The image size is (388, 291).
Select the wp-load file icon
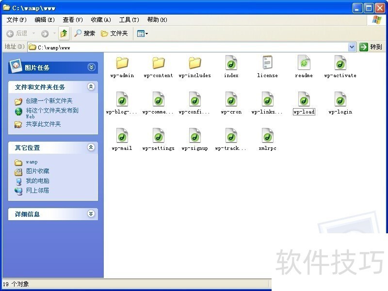304,99
